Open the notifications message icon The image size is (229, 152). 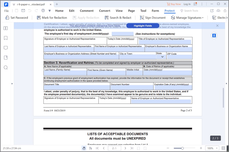(x=195, y=4)
